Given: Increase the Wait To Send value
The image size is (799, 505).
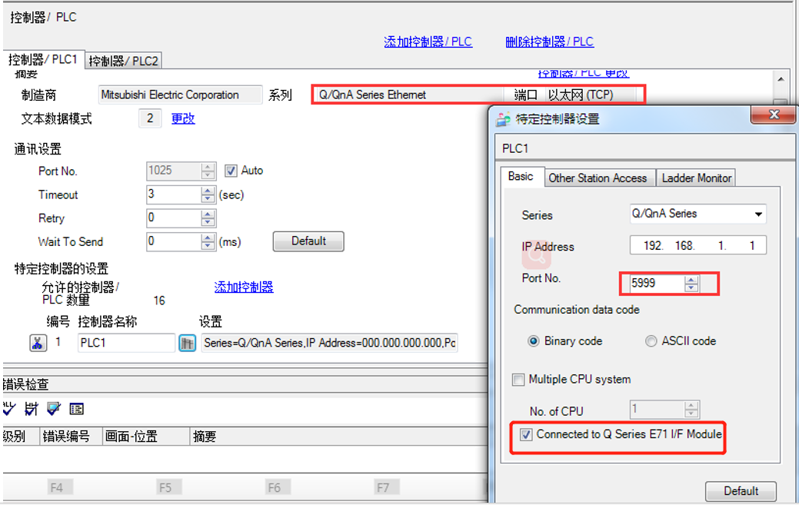Looking at the screenshot, I should pos(208,238).
